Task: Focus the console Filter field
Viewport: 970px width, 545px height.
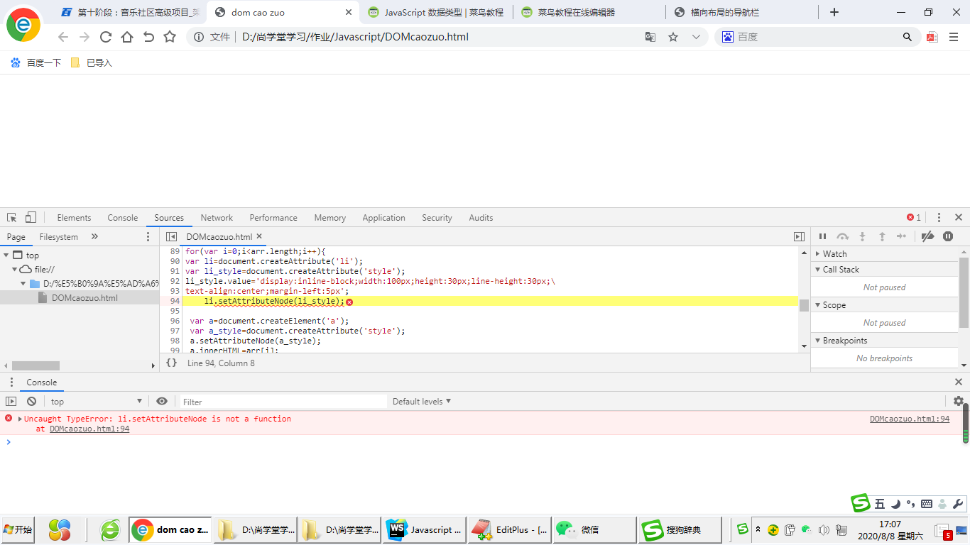Action: point(283,402)
